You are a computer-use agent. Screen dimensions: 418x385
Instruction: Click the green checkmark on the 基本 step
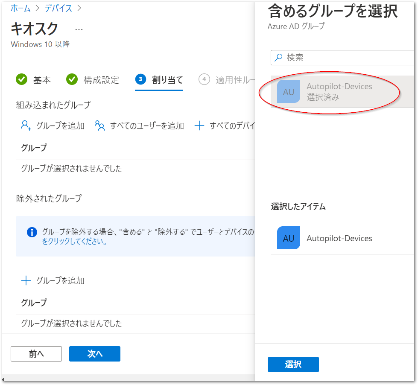pyautogui.click(x=21, y=79)
